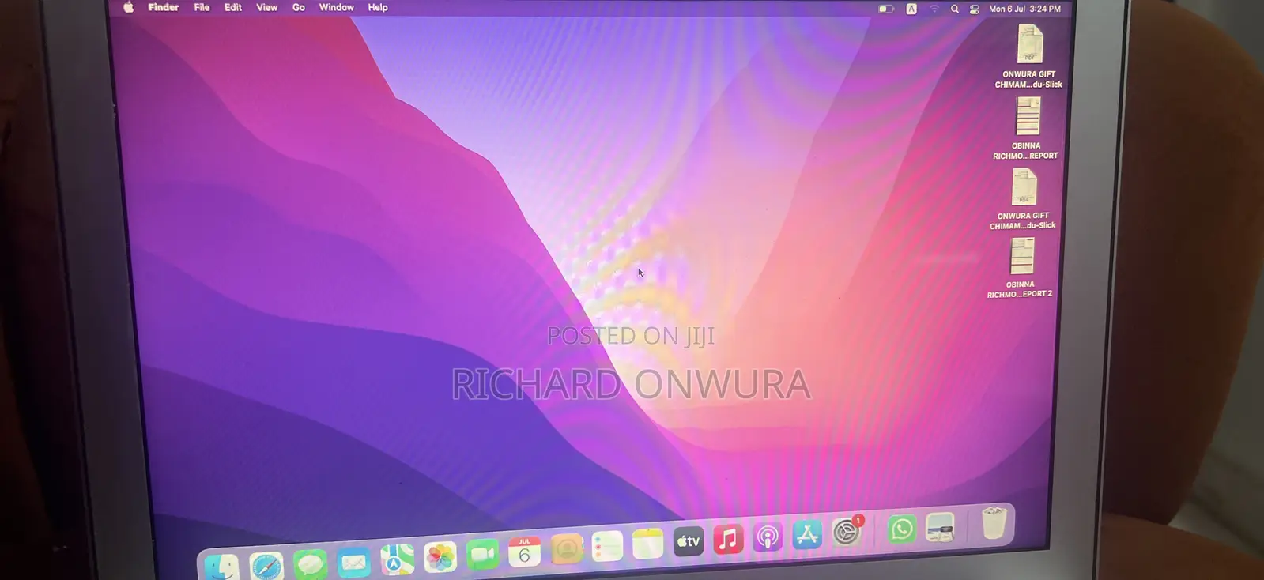Open the Mail app in the Dock
Viewport: 1264px width, 580px height.
click(x=353, y=563)
